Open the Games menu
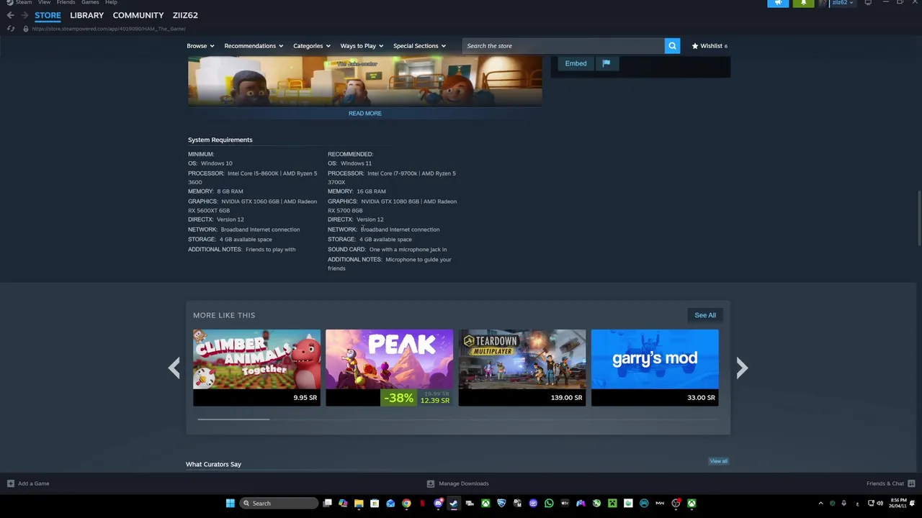The width and height of the screenshot is (922, 518). [90, 2]
